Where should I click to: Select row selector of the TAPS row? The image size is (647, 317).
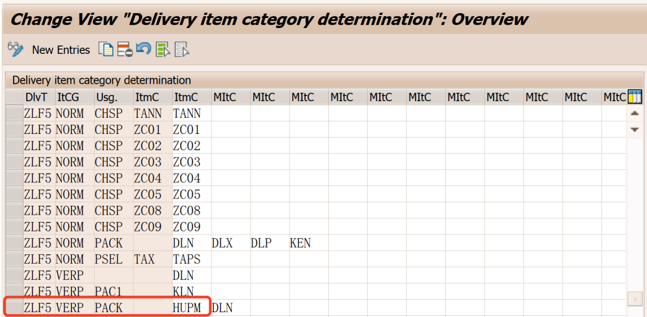pyautogui.click(x=14, y=259)
